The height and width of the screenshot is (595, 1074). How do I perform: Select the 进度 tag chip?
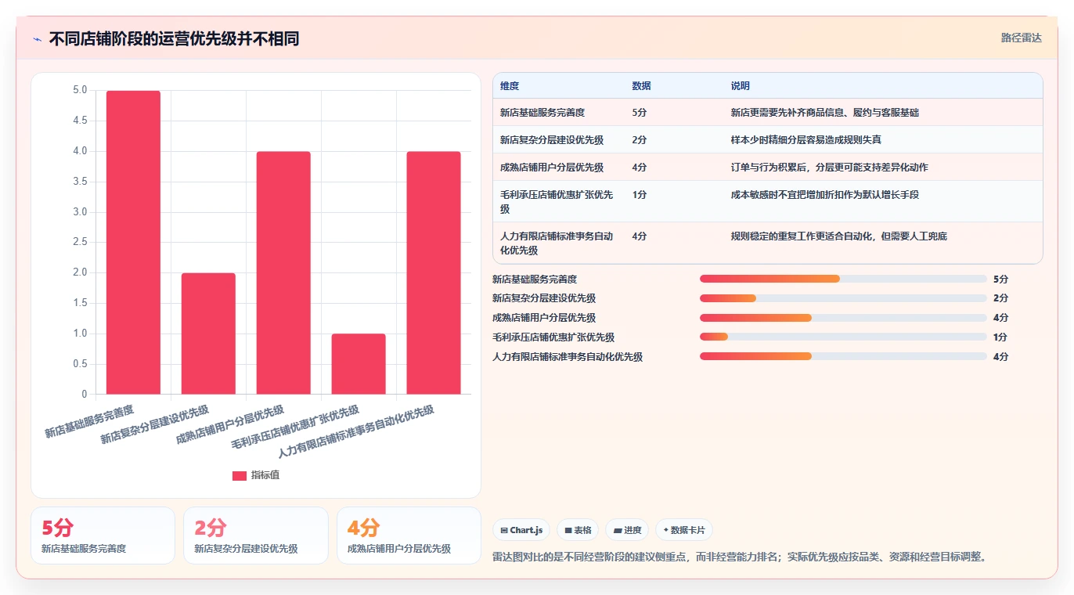click(627, 530)
